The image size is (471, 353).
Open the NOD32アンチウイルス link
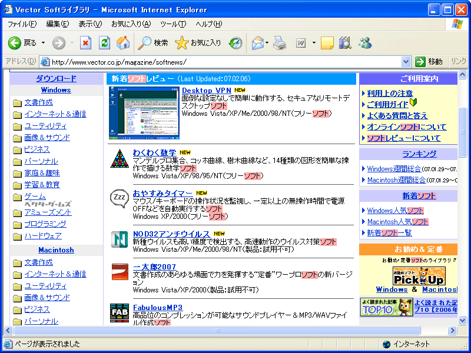coord(171,234)
